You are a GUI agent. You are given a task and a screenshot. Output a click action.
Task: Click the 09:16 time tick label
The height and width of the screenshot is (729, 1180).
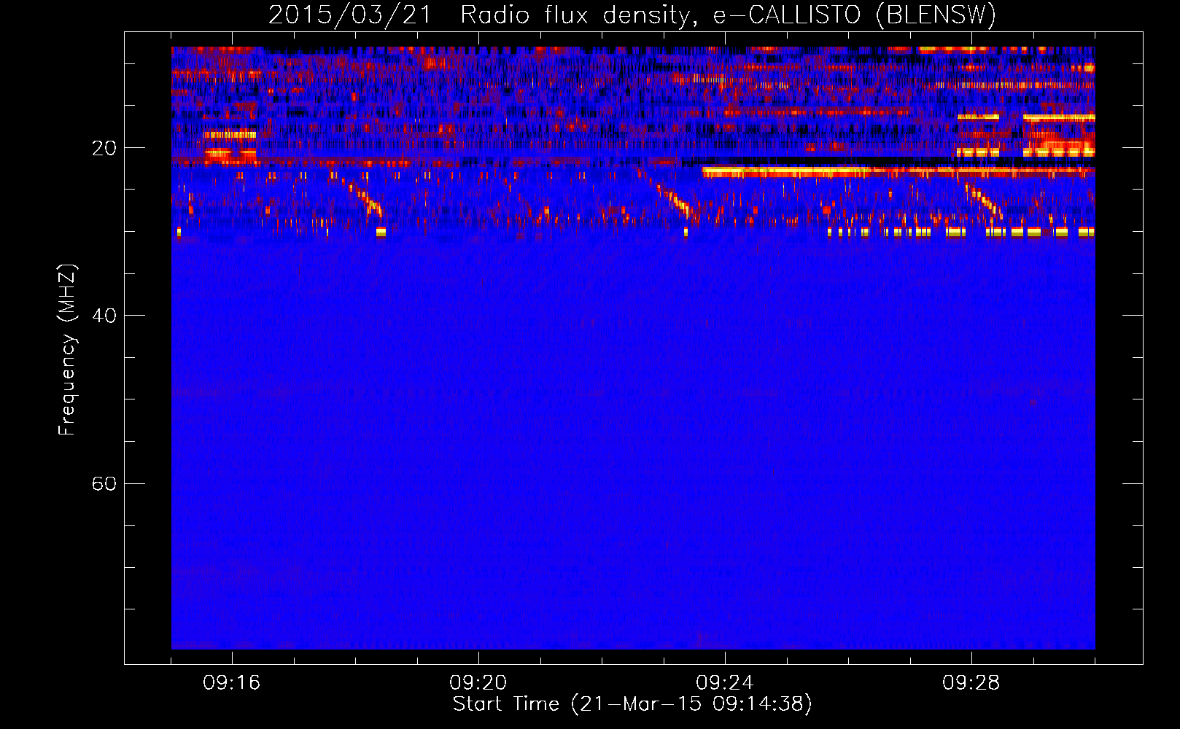(232, 683)
